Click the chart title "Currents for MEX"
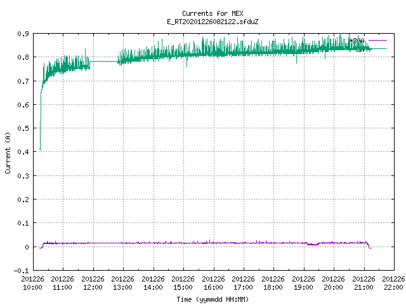 pos(213,13)
